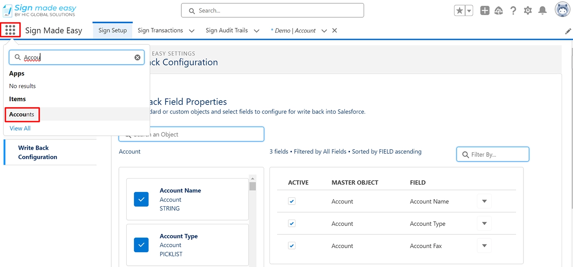View notifications via the bell icon

click(x=542, y=11)
